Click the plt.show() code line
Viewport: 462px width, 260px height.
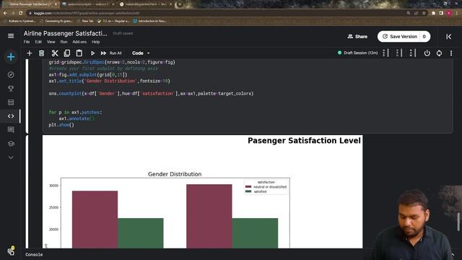click(x=61, y=125)
